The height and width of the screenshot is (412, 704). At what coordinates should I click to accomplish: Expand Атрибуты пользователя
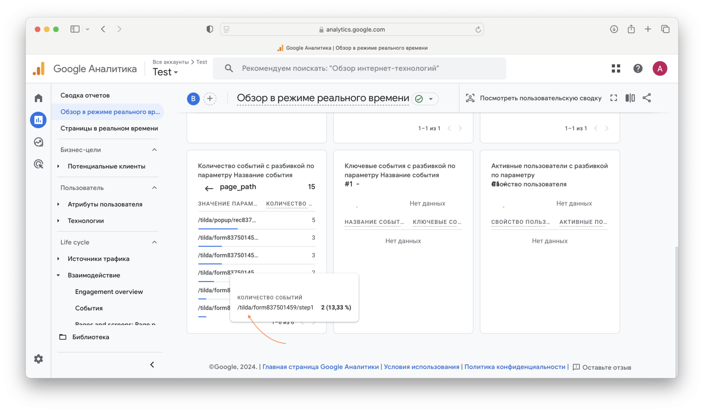58,204
